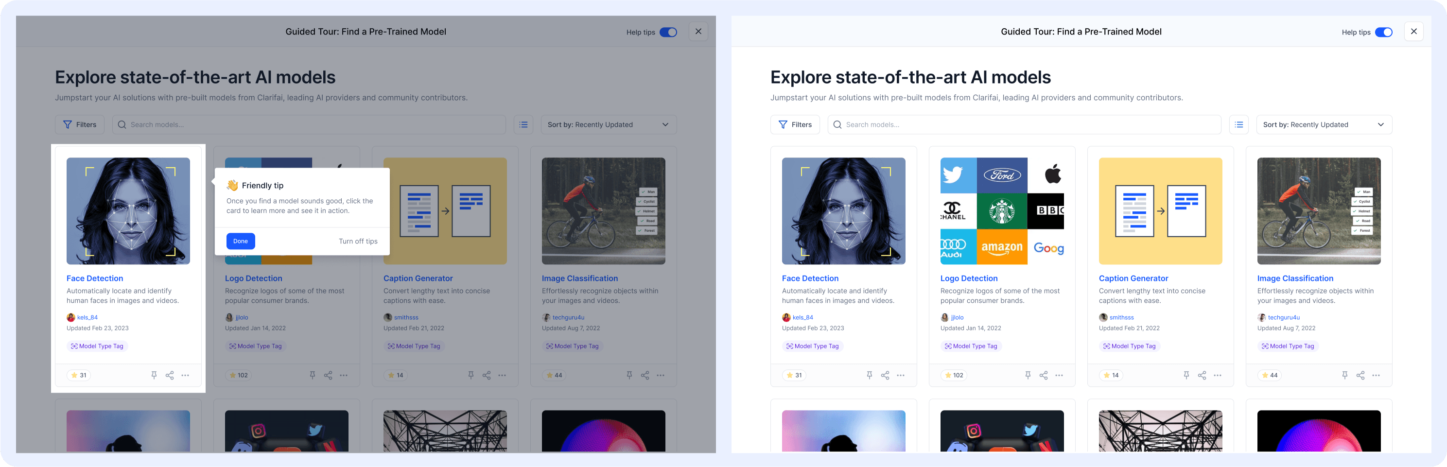
Task: Click Model Type Tag on Face Detection, left window
Action: (x=97, y=346)
